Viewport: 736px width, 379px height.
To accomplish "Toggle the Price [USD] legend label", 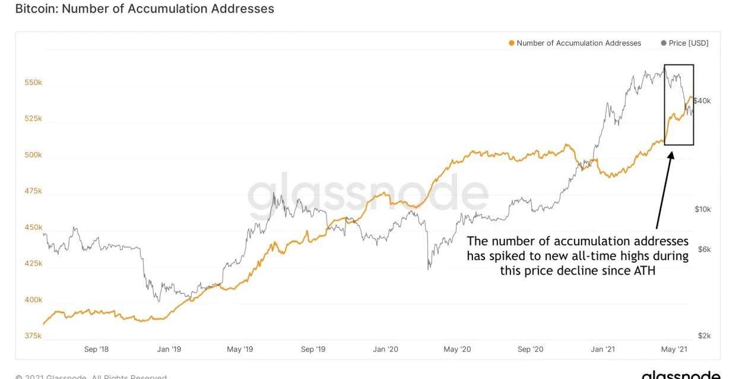I will tap(689, 43).
